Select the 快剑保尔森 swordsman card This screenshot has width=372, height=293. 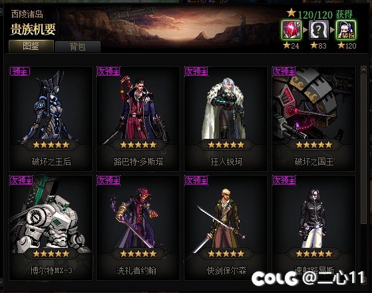(226, 228)
